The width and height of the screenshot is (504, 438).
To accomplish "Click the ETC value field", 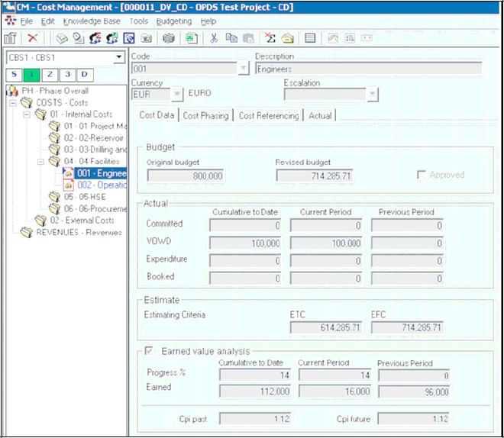I will 326,327.
